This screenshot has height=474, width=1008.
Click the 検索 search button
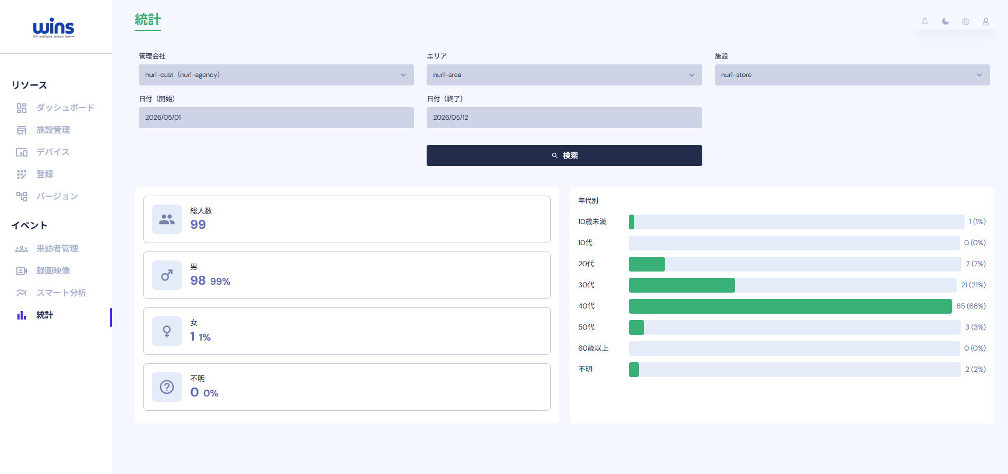564,156
